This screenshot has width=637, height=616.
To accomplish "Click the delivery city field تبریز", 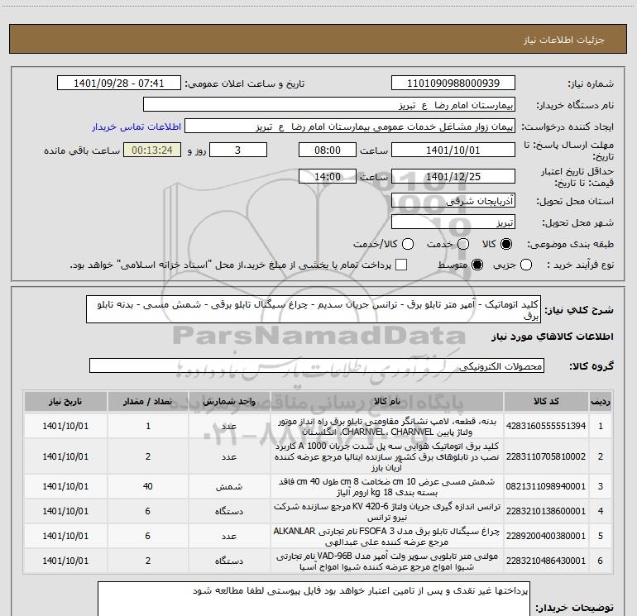I will [453, 222].
